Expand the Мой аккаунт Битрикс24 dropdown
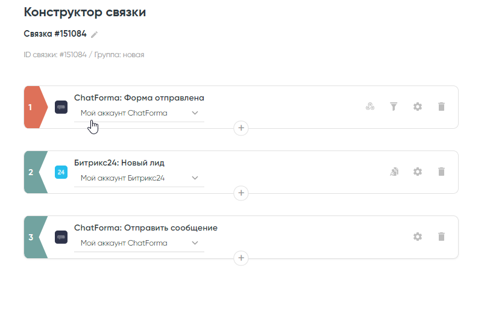This screenshot has width=490, height=316. click(x=139, y=178)
